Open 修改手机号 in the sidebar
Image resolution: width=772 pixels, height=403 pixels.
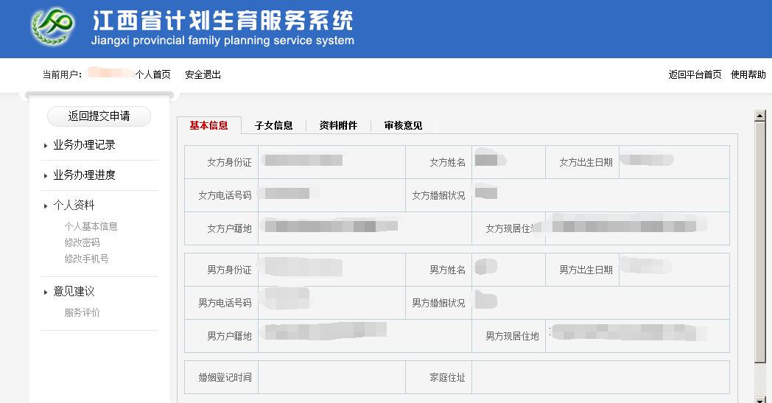point(87,259)
